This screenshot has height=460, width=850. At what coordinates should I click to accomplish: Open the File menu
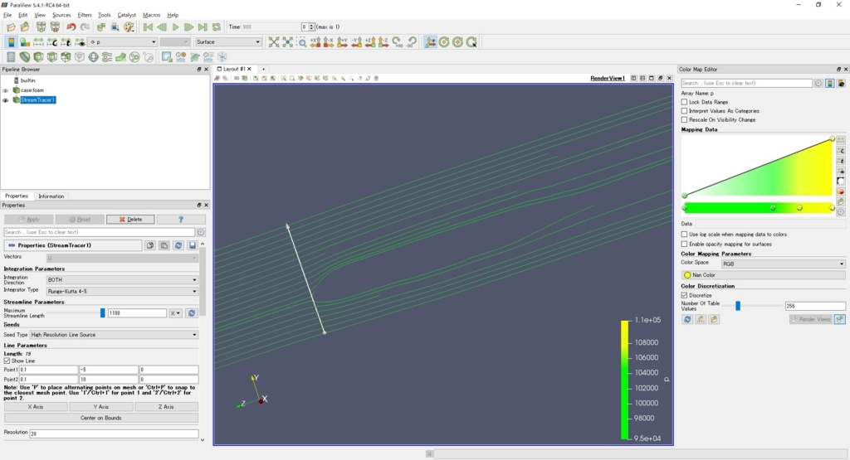(7, 15)
